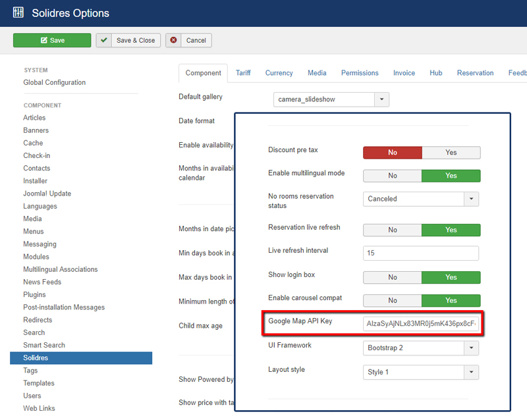Expand the Layout style dropdown
This screenshot has height=418, width=527.
(471, 373)
